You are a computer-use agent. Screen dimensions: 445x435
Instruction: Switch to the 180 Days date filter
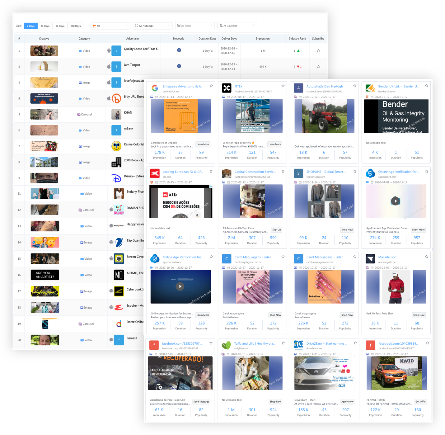[76, 26]
